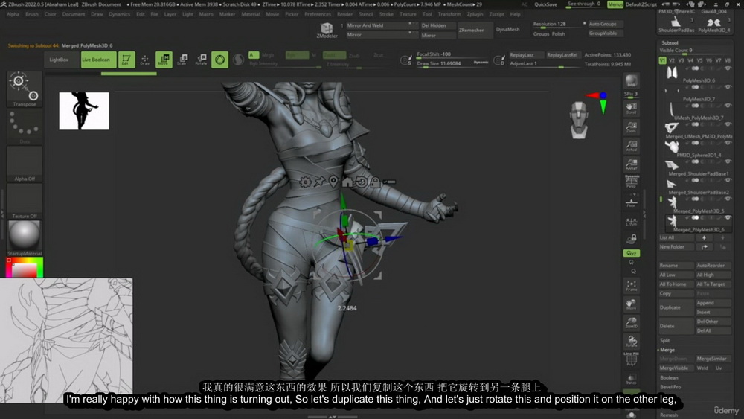The height and width of the screenshot is (419, 744).
Task: Toggle Floor grid display
Action: coord(631,202)
